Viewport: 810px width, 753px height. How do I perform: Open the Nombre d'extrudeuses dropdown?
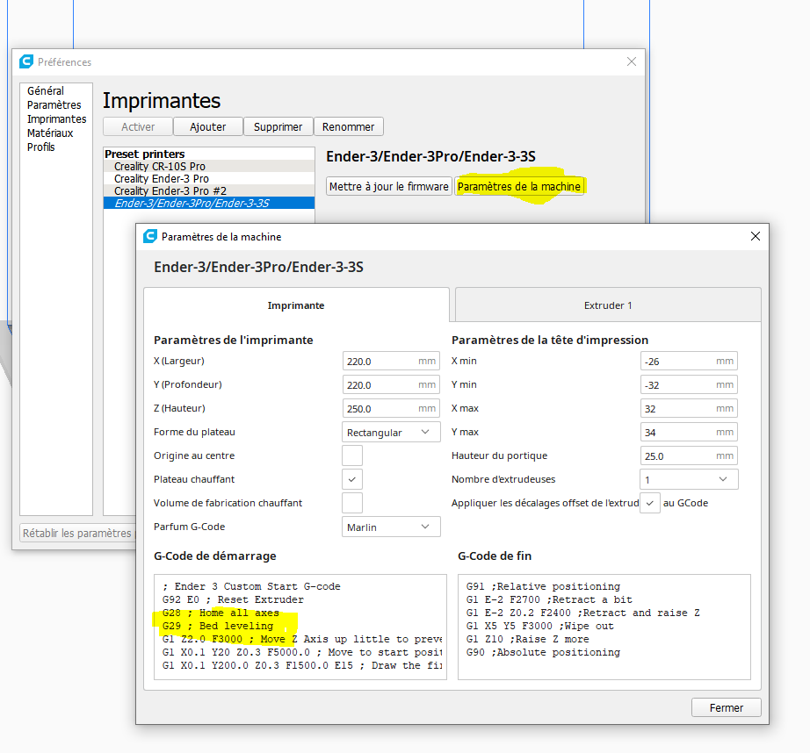[689, 479]
